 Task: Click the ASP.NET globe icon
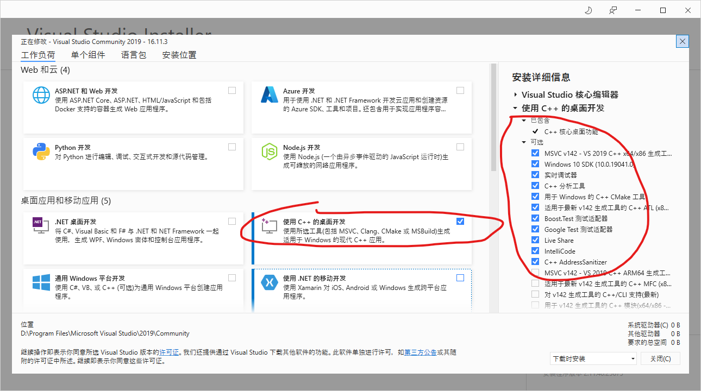41,95
